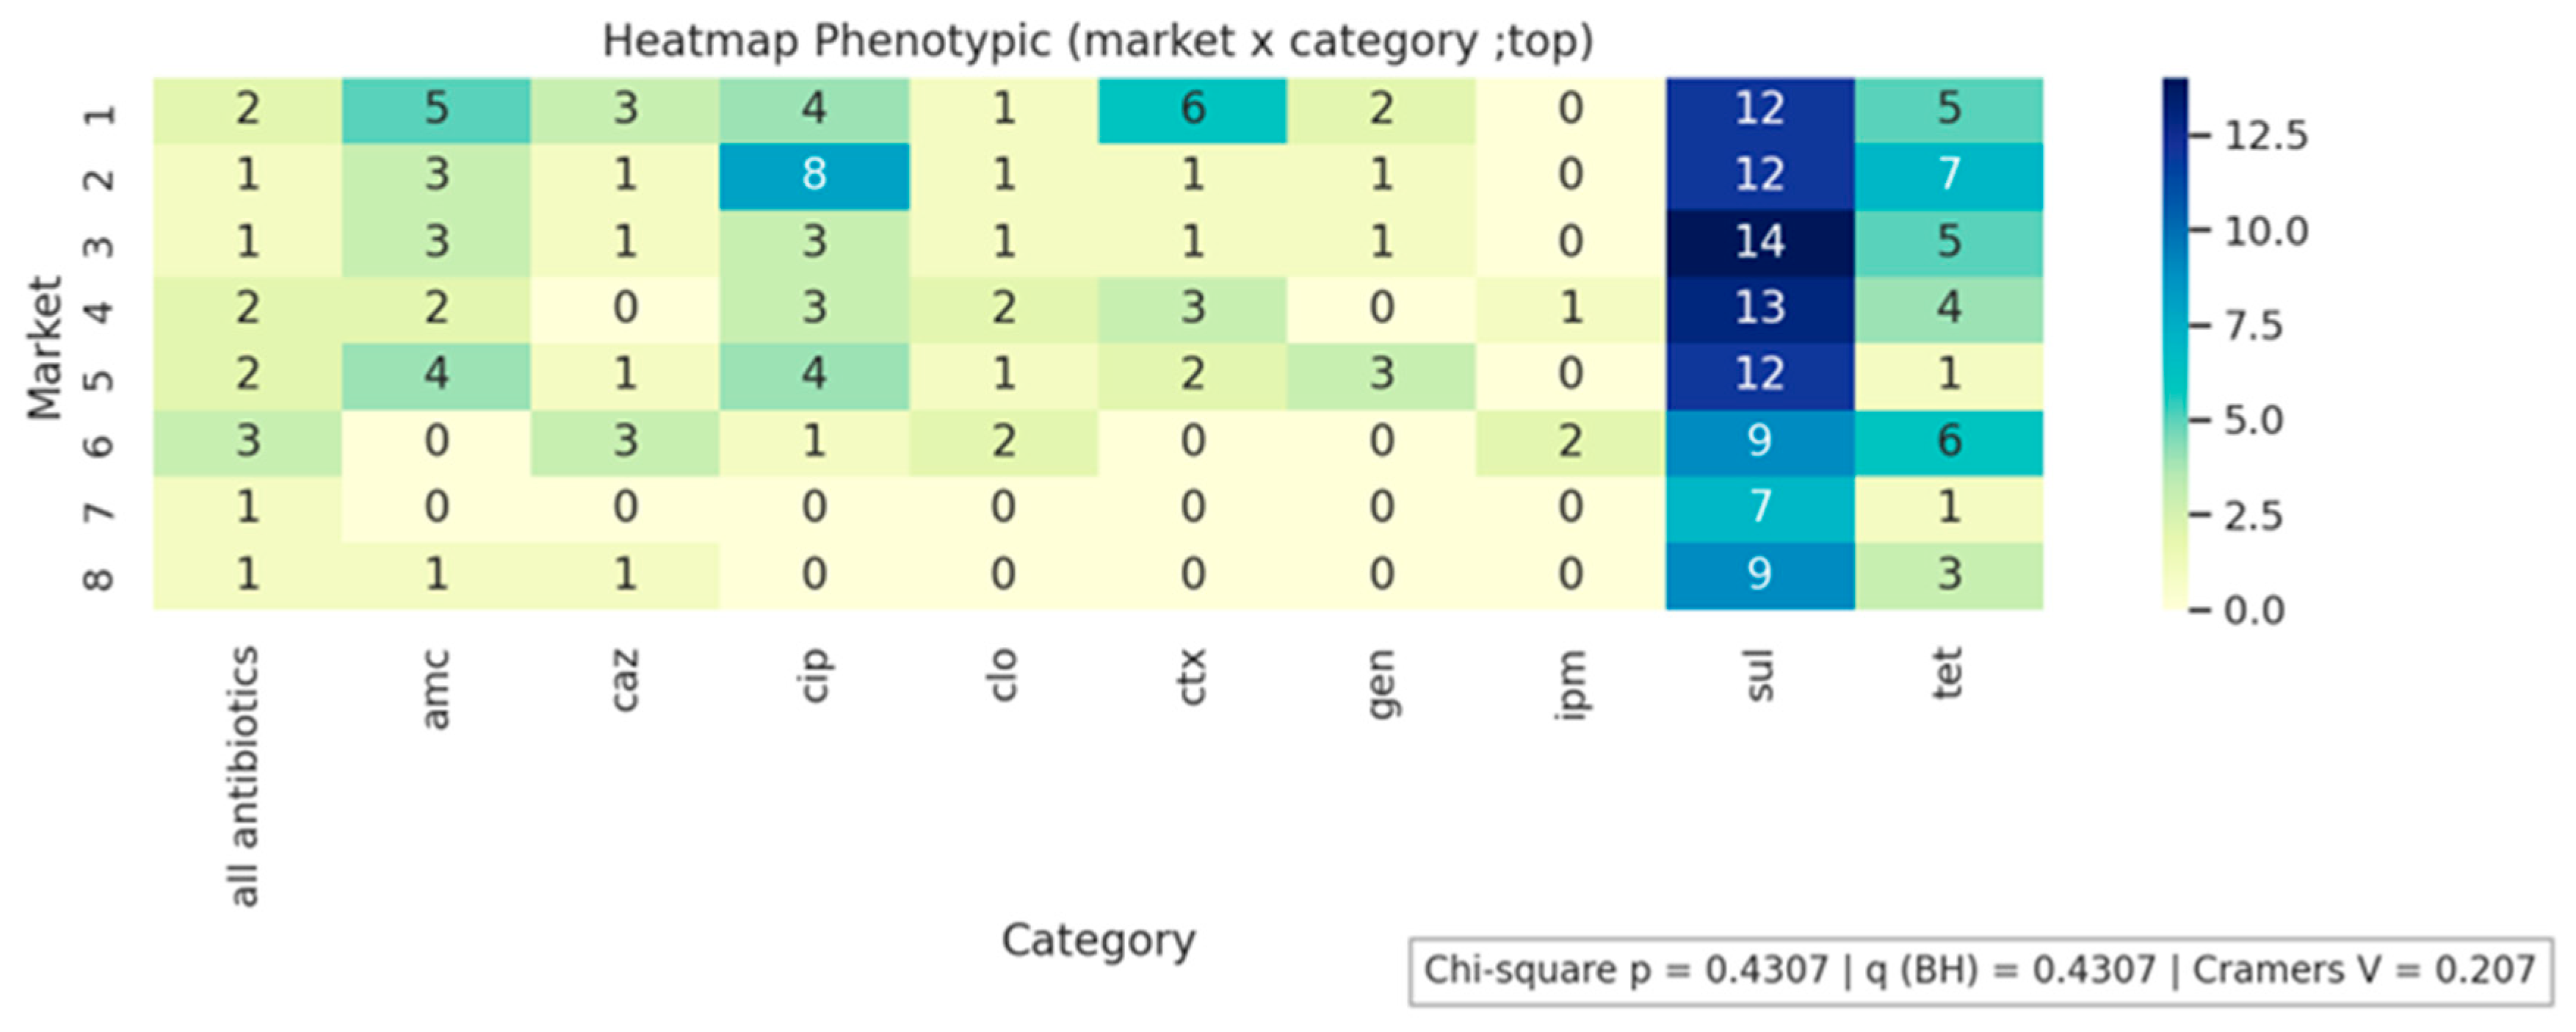Viewport: 2576px width, 1032px height.
Task: Click the heatmap title text
Action: coord(1097,42)
